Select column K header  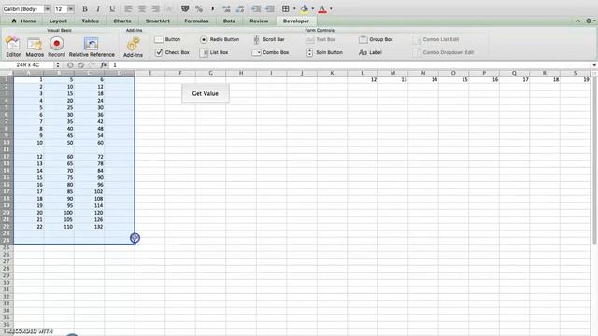tap(332, 73)
